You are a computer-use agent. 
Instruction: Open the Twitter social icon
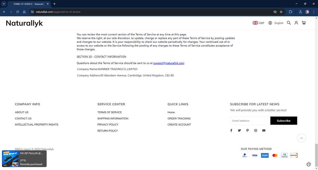[x=239, y=130]
